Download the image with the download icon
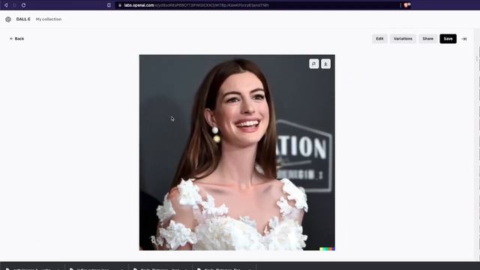This screenshot has height=270, width=480. coord(325,64)
